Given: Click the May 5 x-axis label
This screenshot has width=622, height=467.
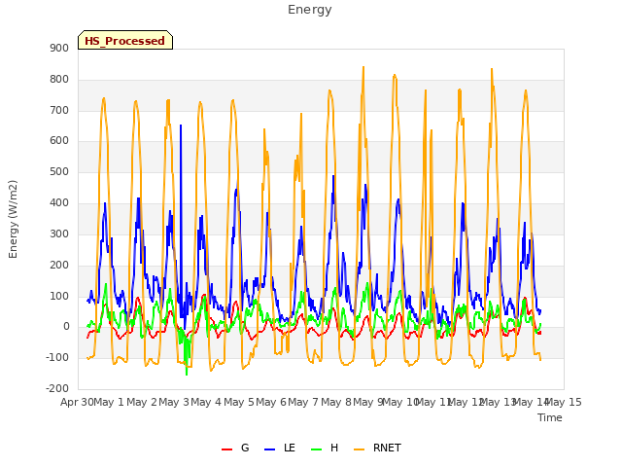Looking at the screenshot, I should 239,403.
